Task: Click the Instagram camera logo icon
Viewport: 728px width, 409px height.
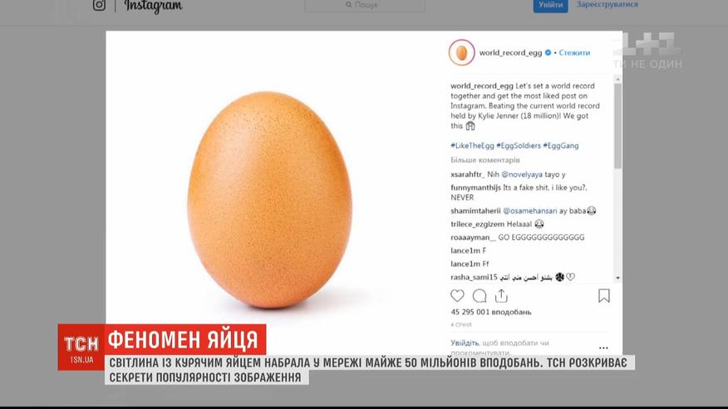Action: coord(99,5)
